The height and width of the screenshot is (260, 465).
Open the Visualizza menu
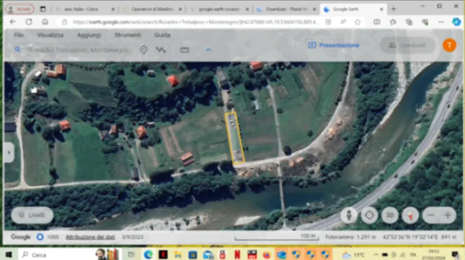pyautogui.click(x=50, y=35)
